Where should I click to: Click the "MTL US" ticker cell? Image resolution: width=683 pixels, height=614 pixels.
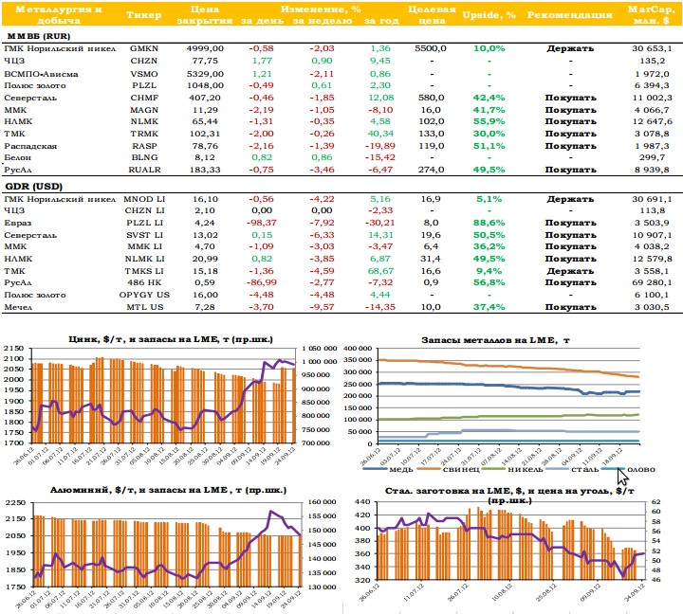point(145,307)
